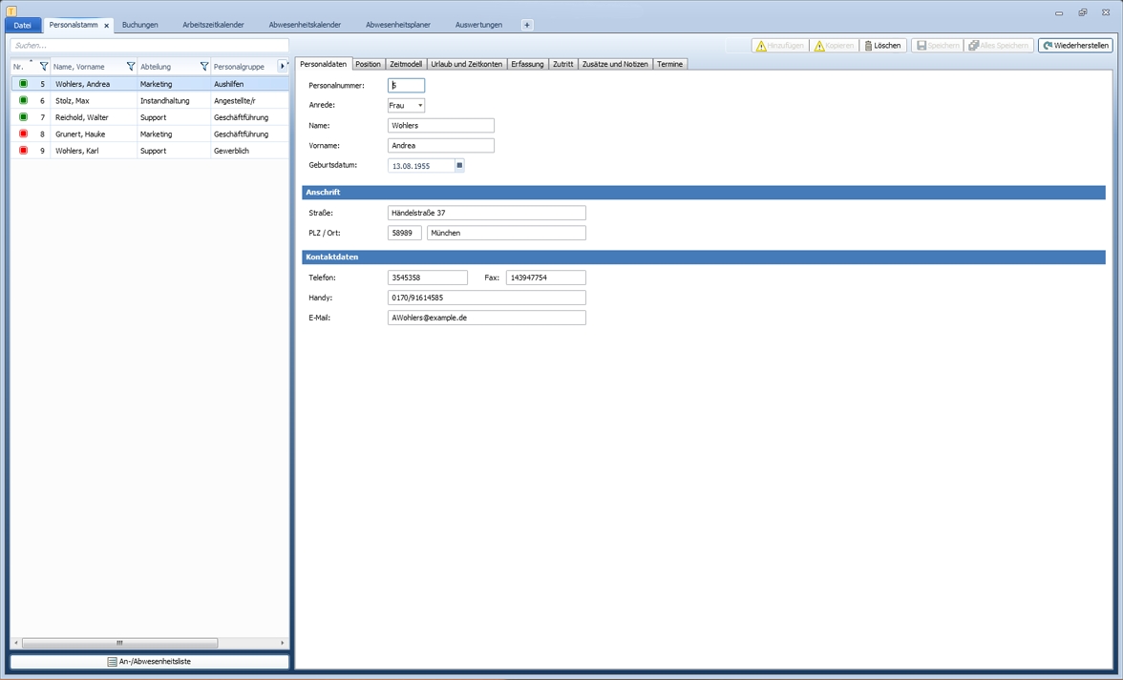
Task: Add a new tab with plus icon
Action: (x=527, y=25)
